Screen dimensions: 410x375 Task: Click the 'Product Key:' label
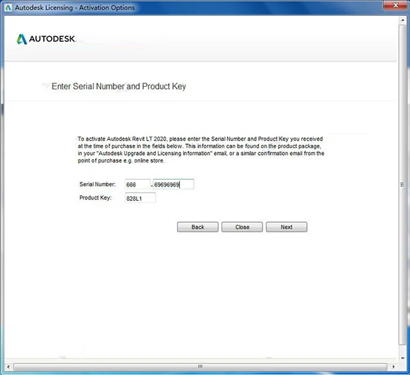(x=96, y=198)
